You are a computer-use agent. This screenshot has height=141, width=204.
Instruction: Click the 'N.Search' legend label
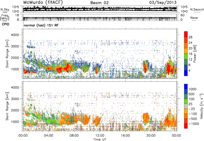click(197, 9)
